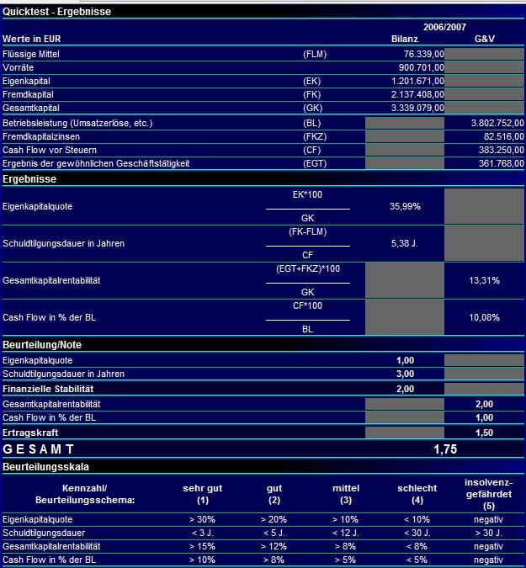Select the GESAMT score 1,75
The height and width of the screenshot is (568, 526).
coord(445,449)
